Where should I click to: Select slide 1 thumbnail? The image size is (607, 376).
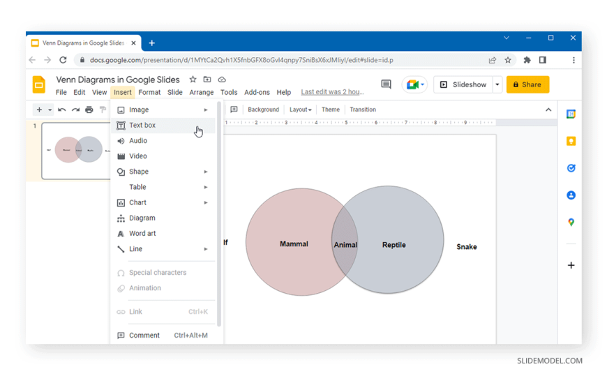[x=76, y=151]
